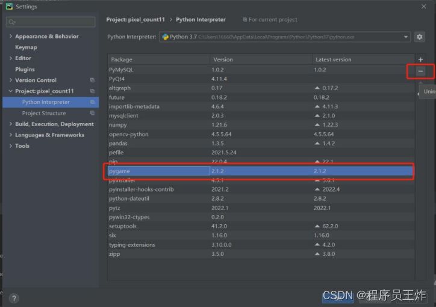Image resolution: width=436 pixels, height=307 pixels.
Task: Click upgrade arrow for numpy 1.22.3
Action: (317, 125)
